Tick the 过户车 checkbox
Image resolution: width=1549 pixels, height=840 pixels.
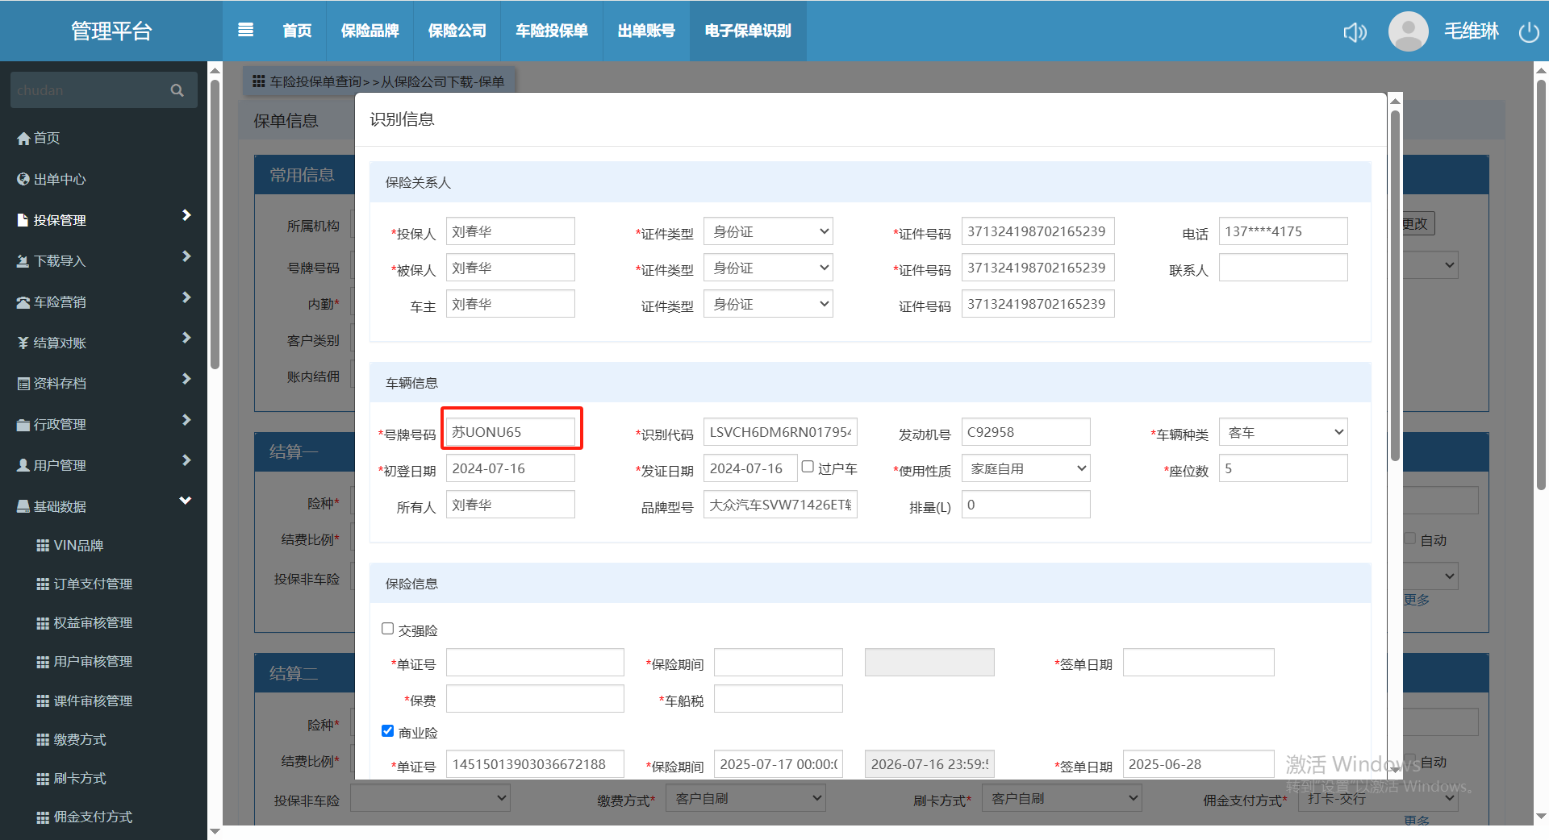pyautogui.click(x=808, y=467)
